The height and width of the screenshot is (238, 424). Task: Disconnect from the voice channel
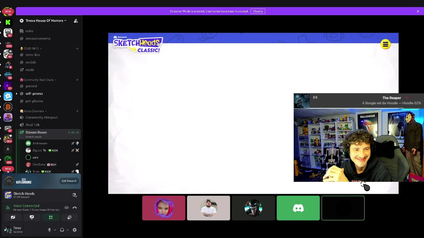tap(75, 208)
